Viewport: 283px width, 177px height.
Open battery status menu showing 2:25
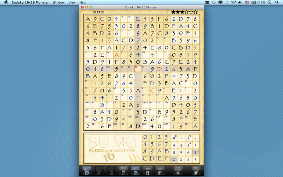(x=258, y=2)
